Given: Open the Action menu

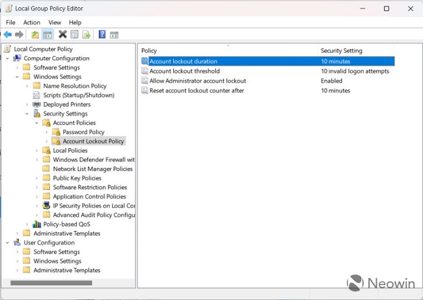Looking at the screenshot, I should click(32, 22).
